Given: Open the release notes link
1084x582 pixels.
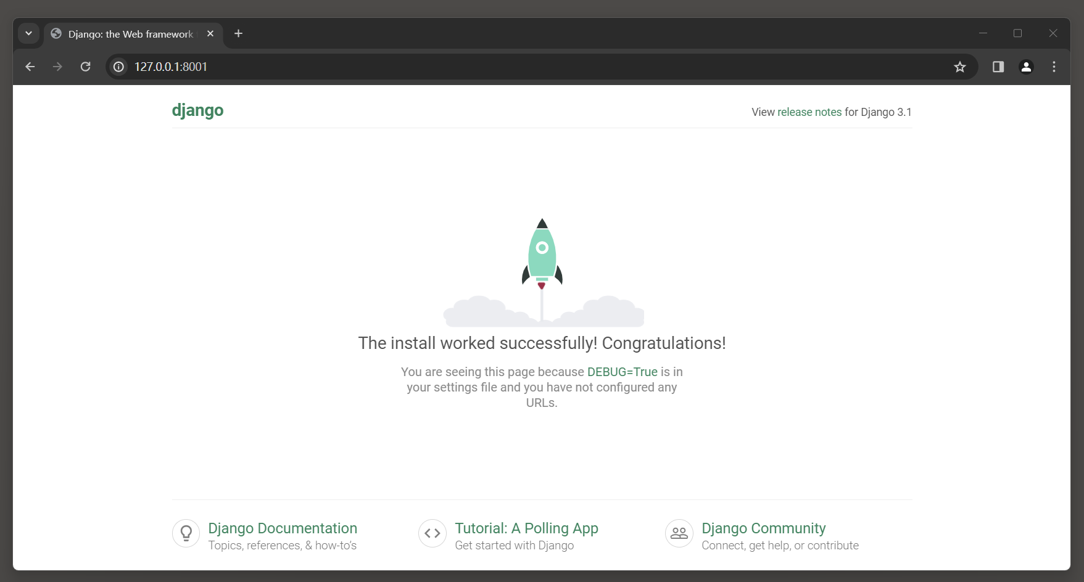Looking at the screenshot, I should tap(809, 112).
